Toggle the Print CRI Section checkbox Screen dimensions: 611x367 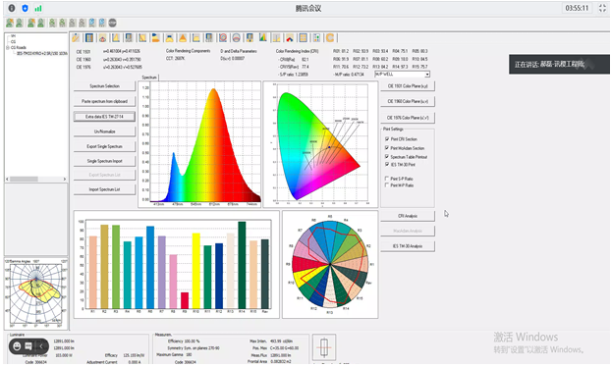click(387, 139)
